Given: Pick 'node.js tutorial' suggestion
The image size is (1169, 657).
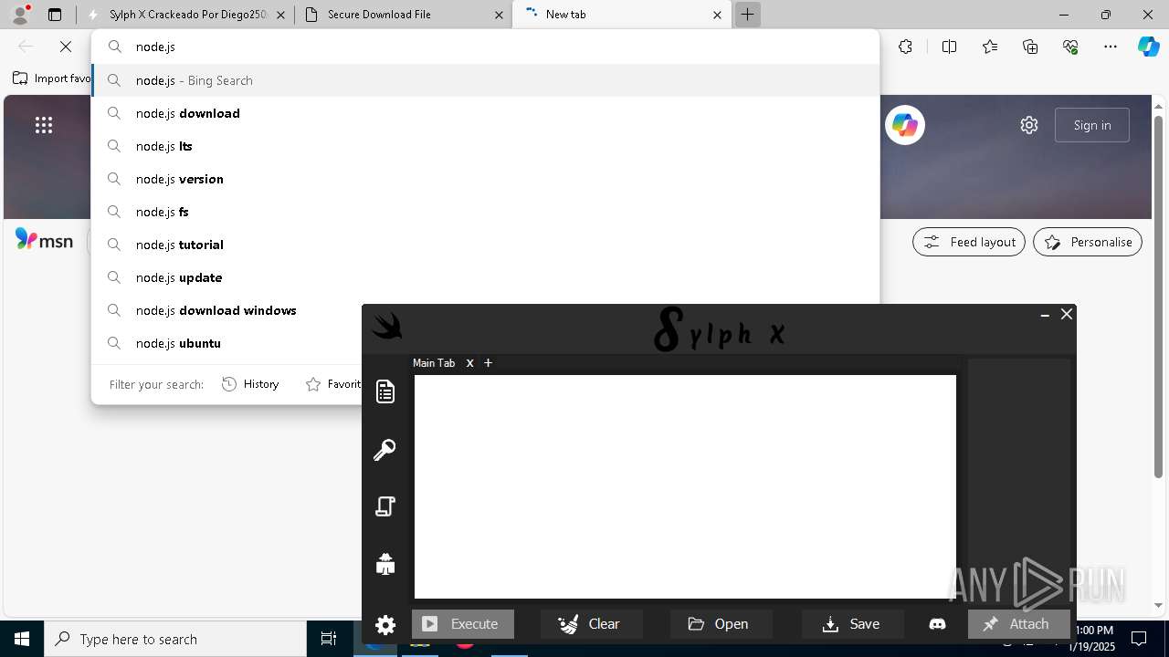Looking at the screenshot, I should (486, 245).
